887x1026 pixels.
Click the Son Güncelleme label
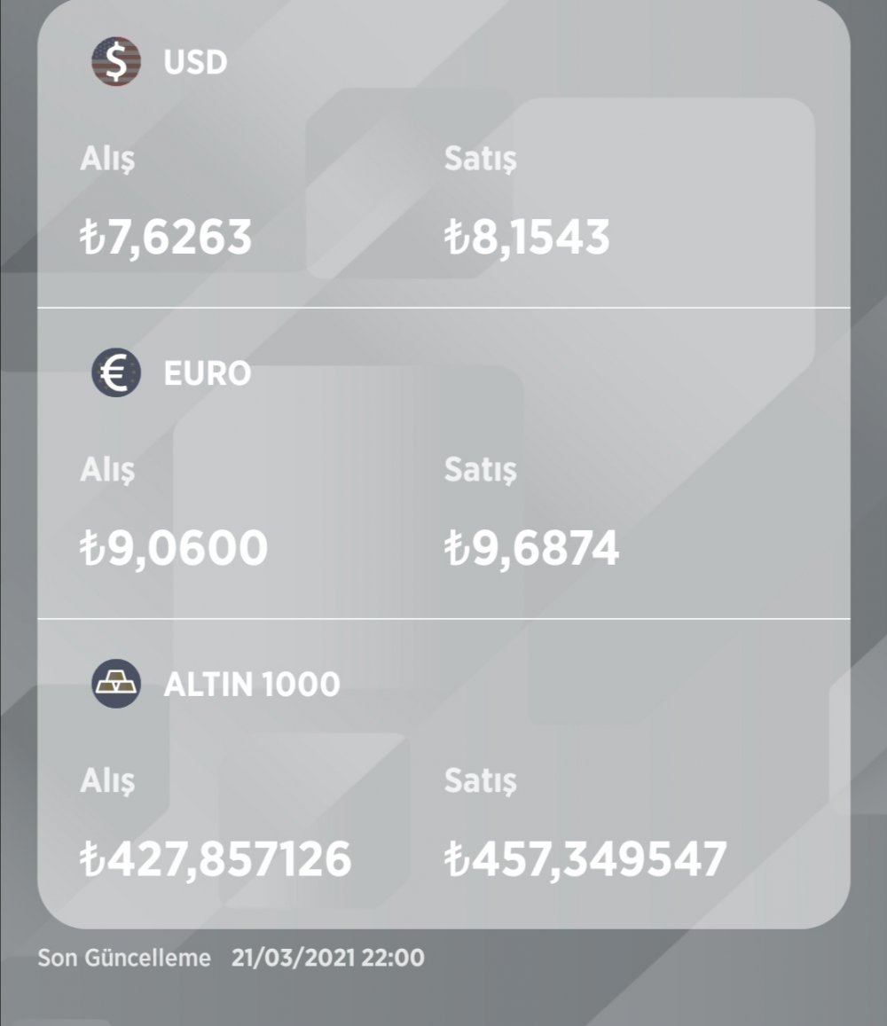pos(124,959)
